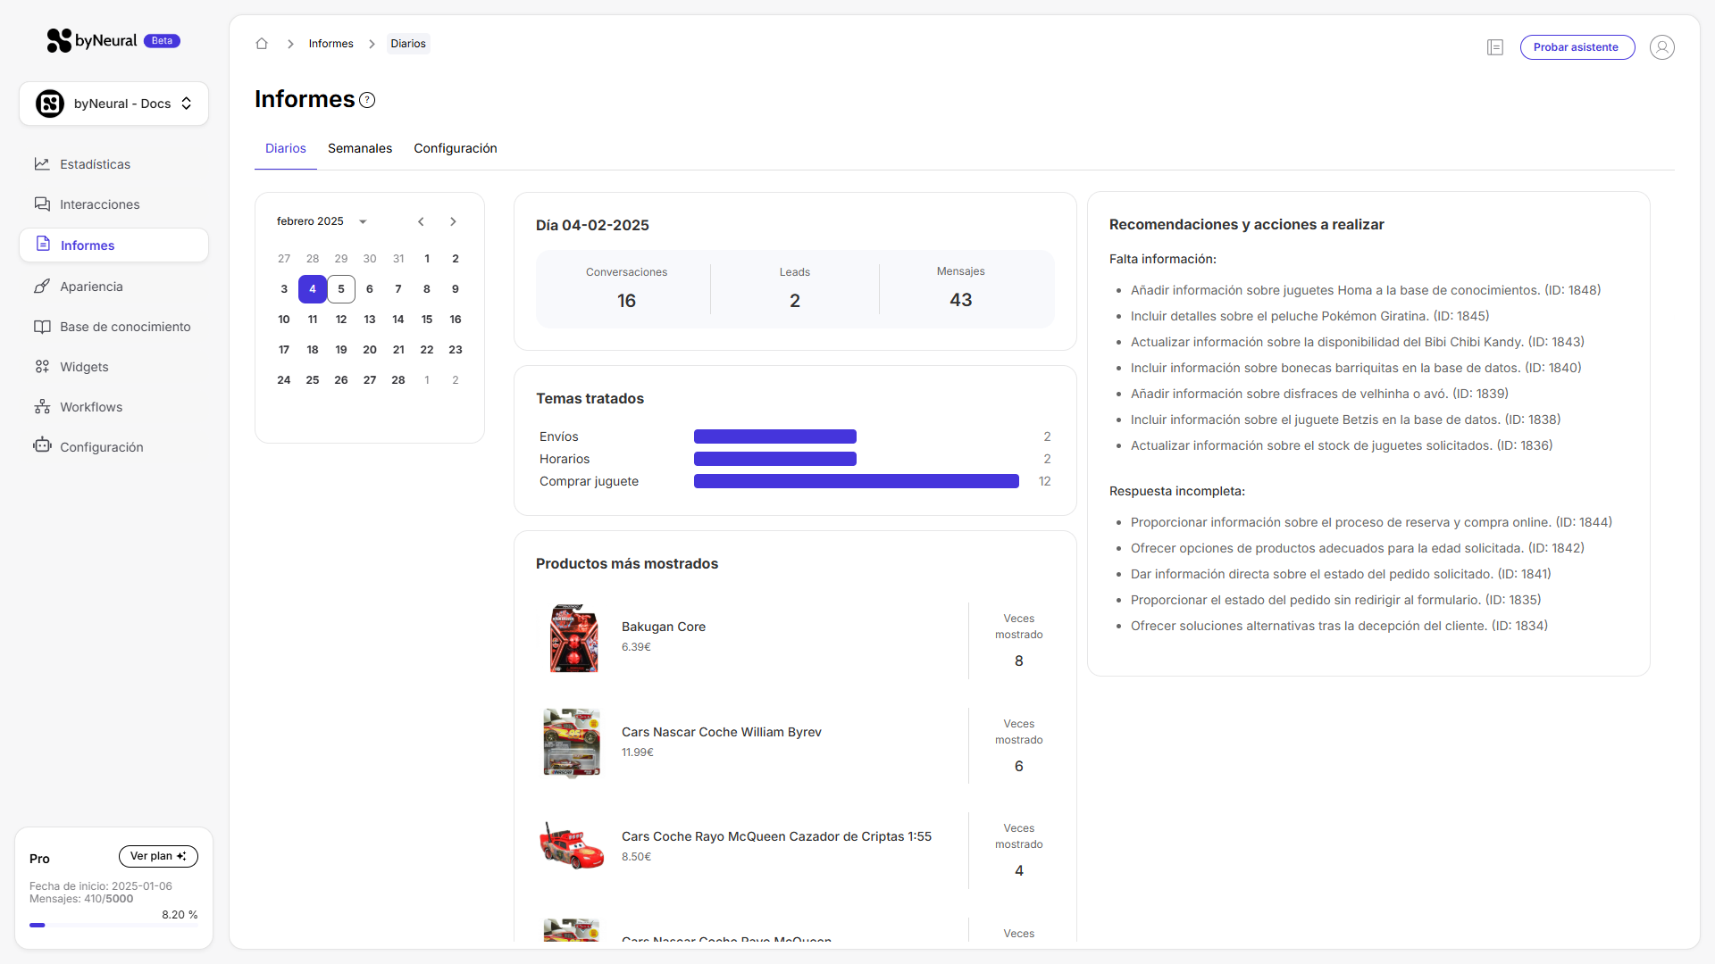Open Estadísticas in the sidebar

pos(95,164)
